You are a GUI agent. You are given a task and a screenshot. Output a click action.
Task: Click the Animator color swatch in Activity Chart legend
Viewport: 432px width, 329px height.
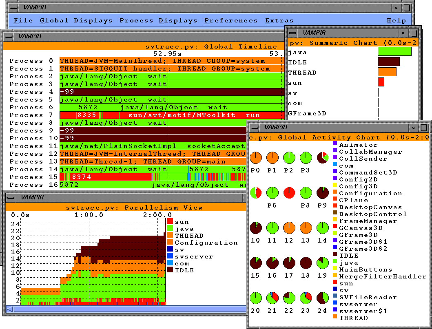pos(335,143)
